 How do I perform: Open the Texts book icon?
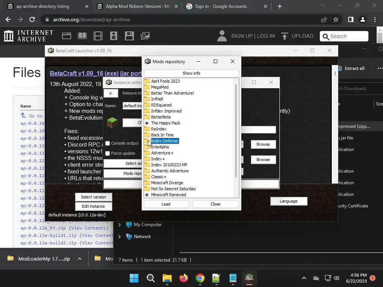(82, 36)
